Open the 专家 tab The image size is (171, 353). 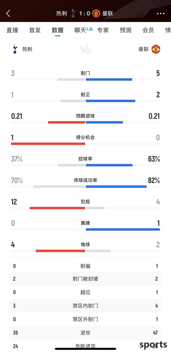(103, 30)
